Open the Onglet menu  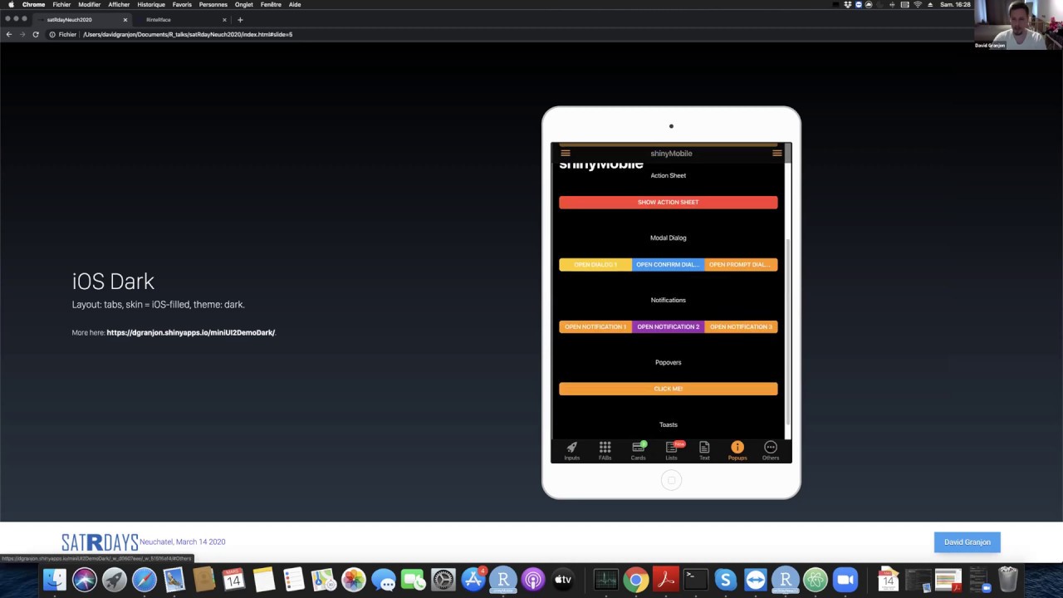tap(243, 4)
